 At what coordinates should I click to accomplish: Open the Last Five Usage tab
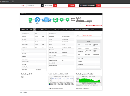(60, 30)
